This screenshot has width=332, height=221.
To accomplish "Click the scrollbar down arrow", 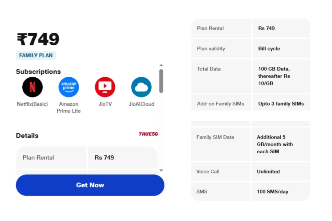I will 161,170.
